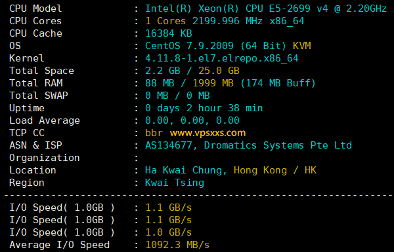Screen dimensions: 394x252
Task: Click the Region label
Action: [27, 183]
